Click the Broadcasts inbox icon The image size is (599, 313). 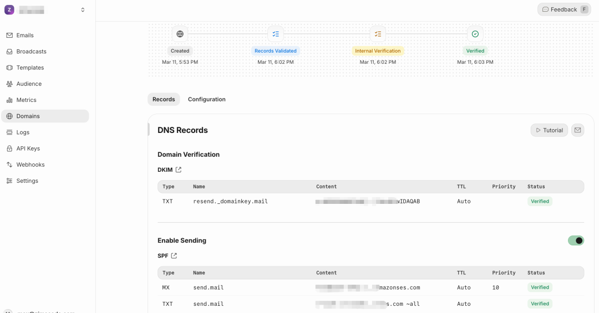tap(9, 52)
